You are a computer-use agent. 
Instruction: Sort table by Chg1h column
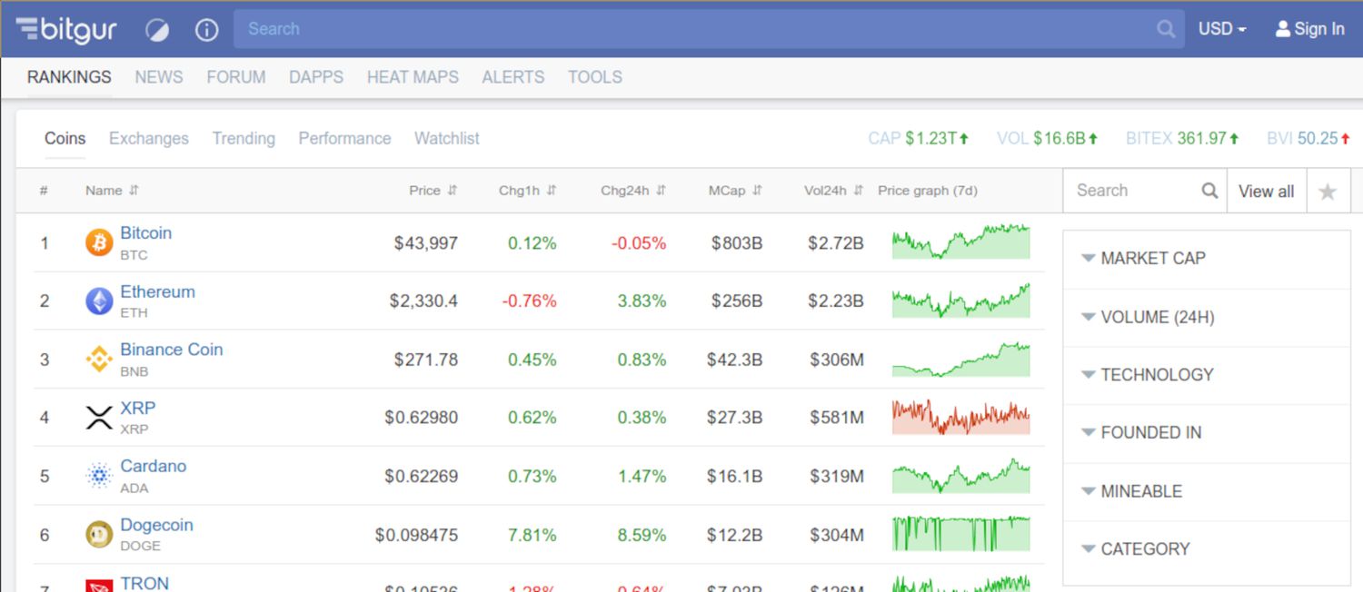[x=527, y=191]
